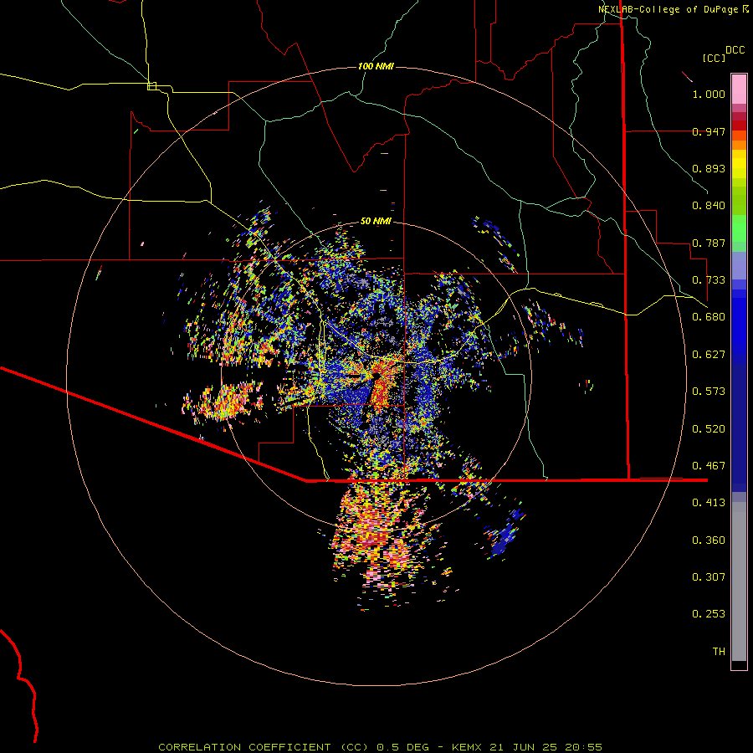The width and height of the screenshot is (753, 753).
Task: Click the DCC label above color bar
Action: [x=735, y=50]
